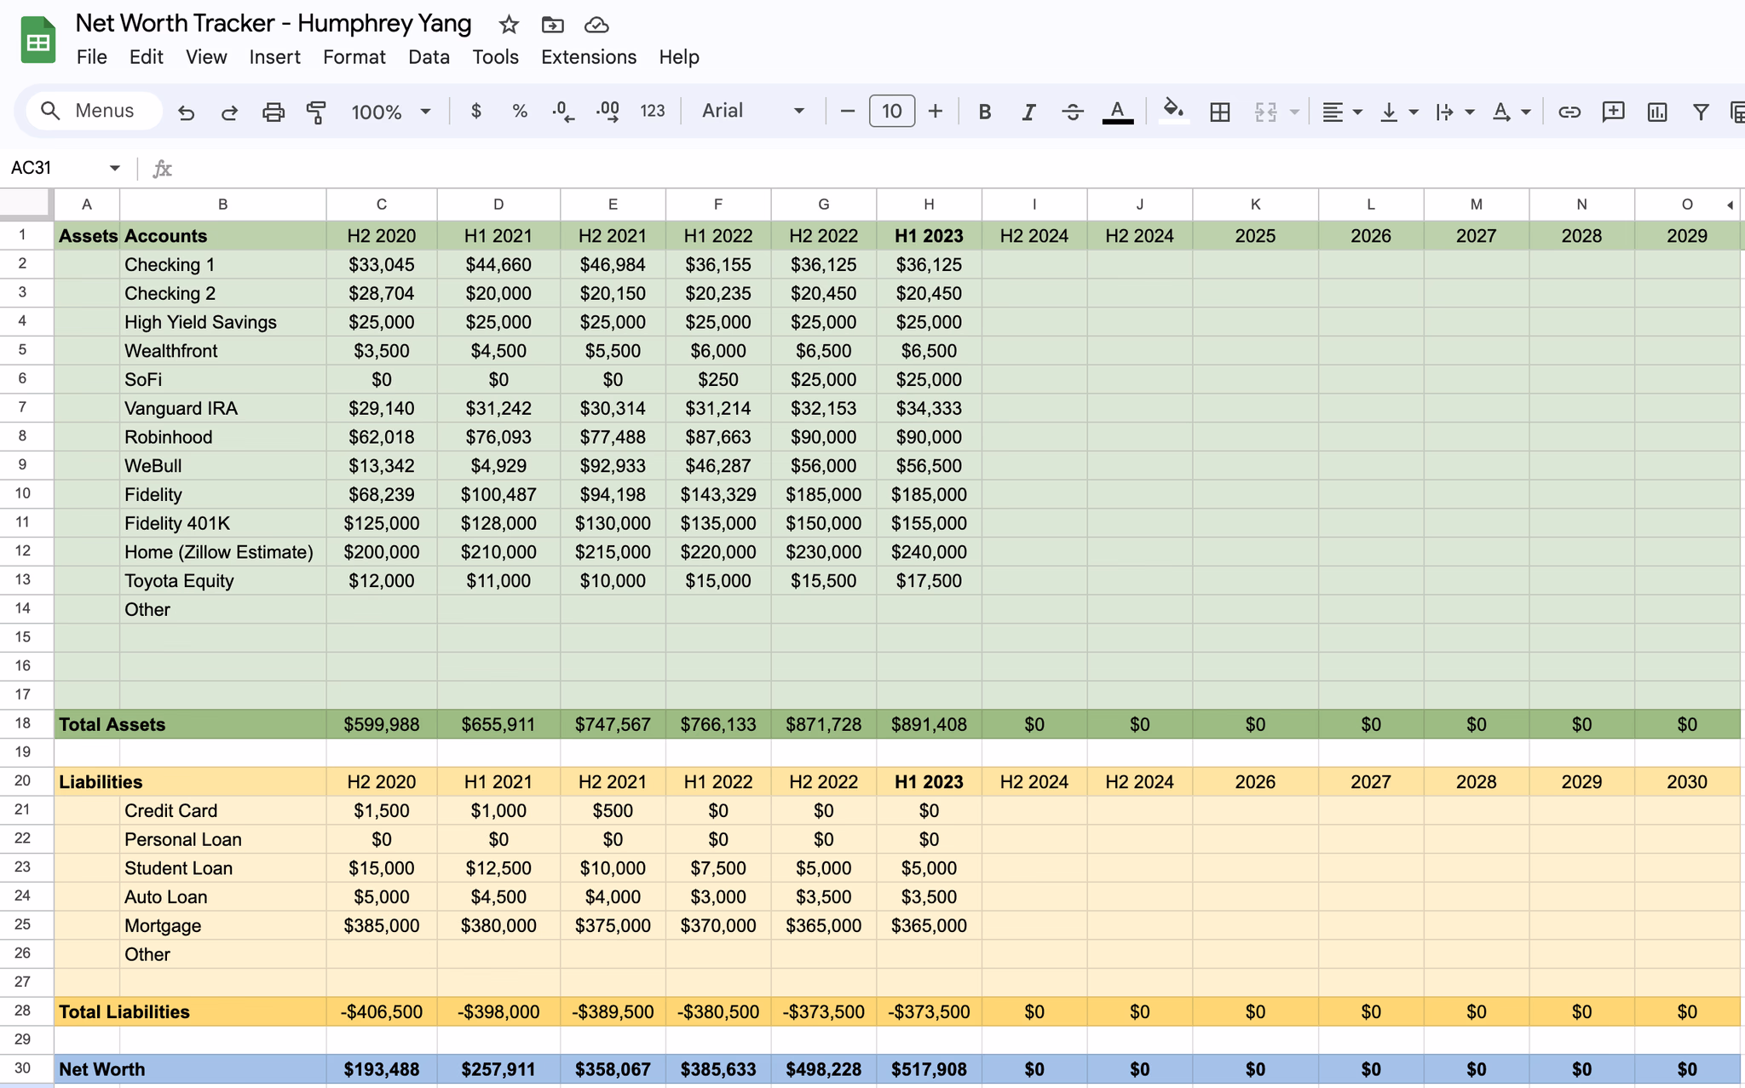Toggle italic formatting
Viewport: 1745px width, 1088px height.
[x=1028, y=112]
